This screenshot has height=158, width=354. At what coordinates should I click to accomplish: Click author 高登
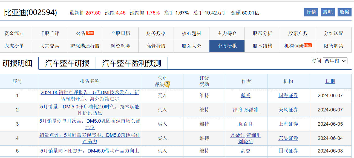(x=246, y=151)
